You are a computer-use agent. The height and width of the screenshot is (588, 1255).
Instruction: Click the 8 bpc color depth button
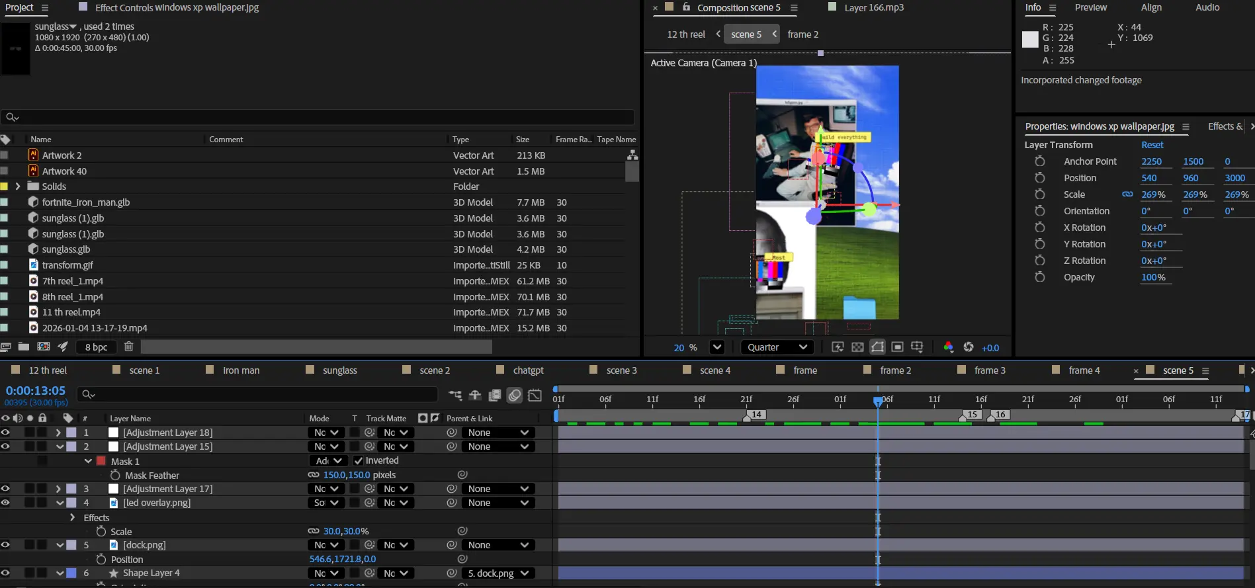[96, 347]
